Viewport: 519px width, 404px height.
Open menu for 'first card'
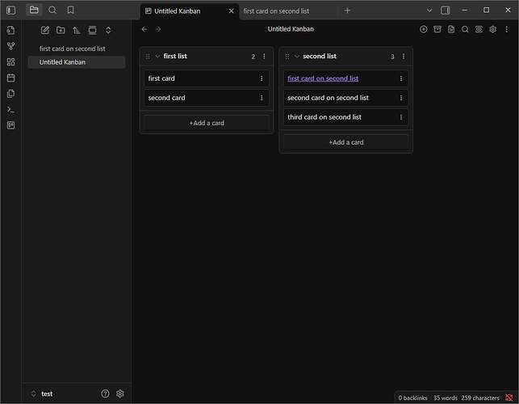coord(262,78)
